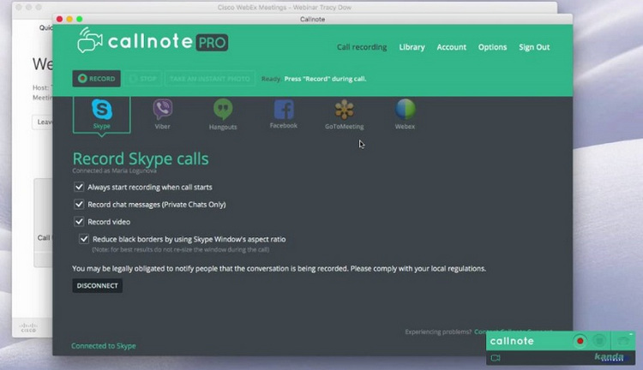Toggle Always start recording when call starts
This screenshot has width=643, height=370.
[79, 187]
